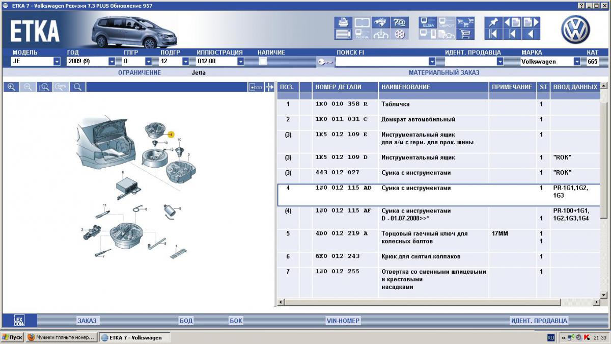Click the info speedometer icon

(x=380, y=35)
